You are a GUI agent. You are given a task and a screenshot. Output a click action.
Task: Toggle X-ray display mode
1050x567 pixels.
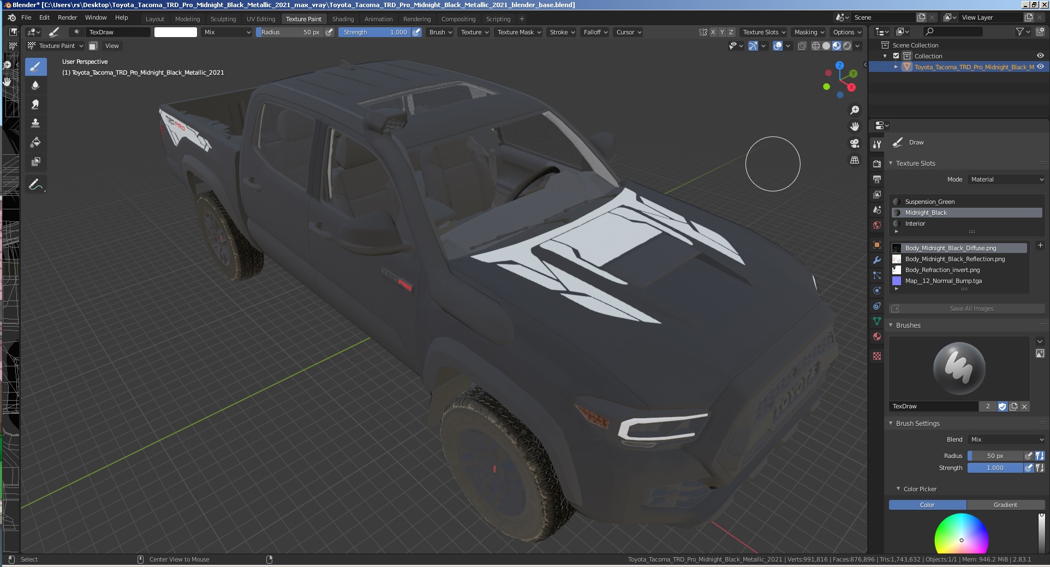click(x=802, y=46)
